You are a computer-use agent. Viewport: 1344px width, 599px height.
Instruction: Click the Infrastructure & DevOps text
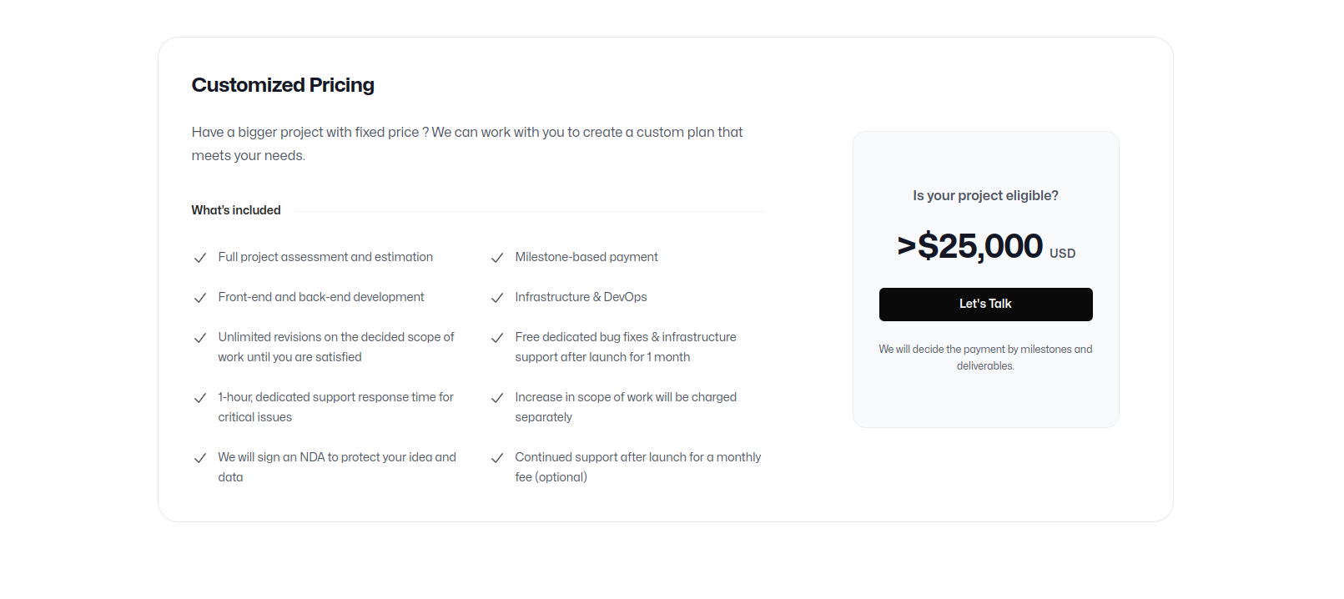[x=581, y=297]
